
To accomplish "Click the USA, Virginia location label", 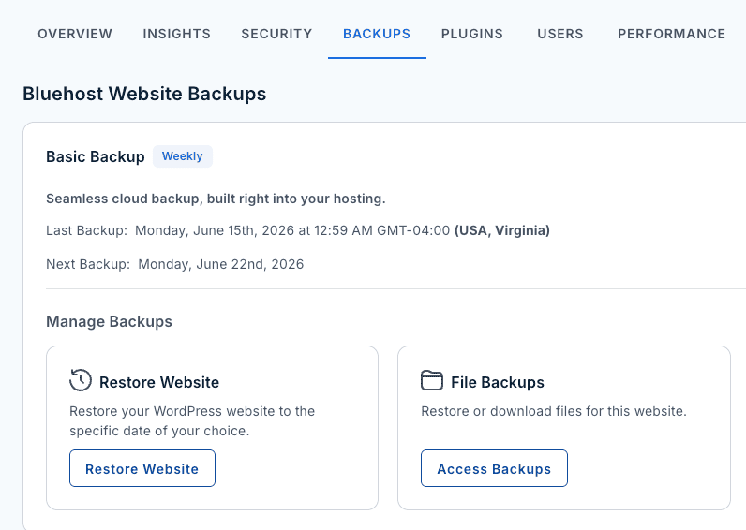I will click(502, 230).
